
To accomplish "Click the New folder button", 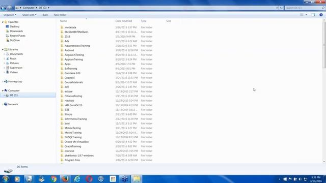I will [x=60, y=15].
